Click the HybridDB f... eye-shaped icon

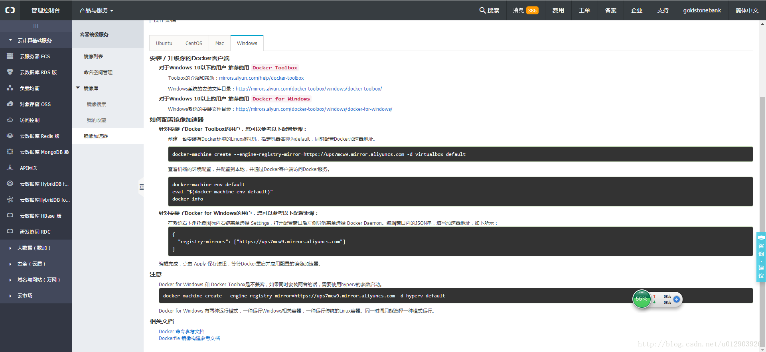(x=10, y=184)
